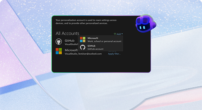Screen dimensions: 202x110
Task: Open the Add account dropdown
Action: (118, 34)
